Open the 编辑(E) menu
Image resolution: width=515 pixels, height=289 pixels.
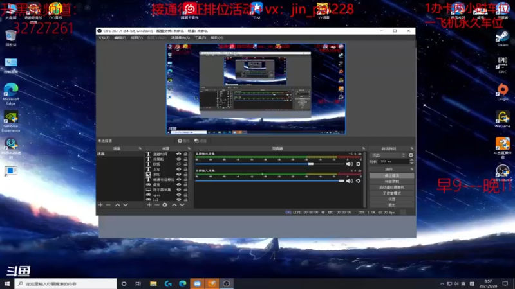click(120, 38)
